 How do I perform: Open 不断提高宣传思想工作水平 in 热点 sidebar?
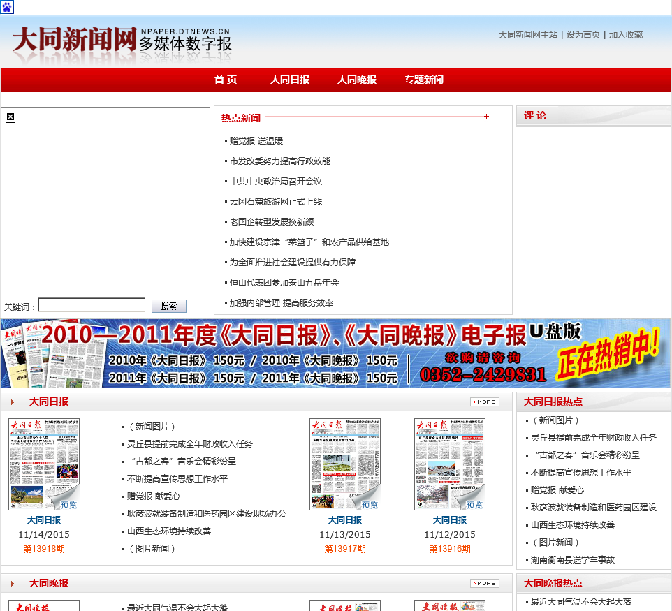point(581,473)
